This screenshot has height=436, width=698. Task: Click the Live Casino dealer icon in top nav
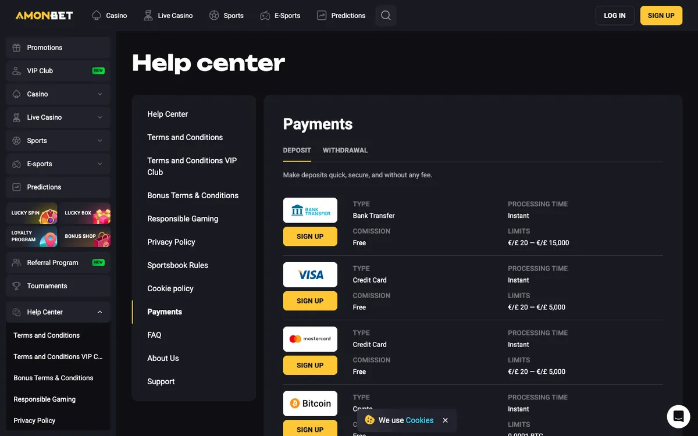click(x=148, y=16)
